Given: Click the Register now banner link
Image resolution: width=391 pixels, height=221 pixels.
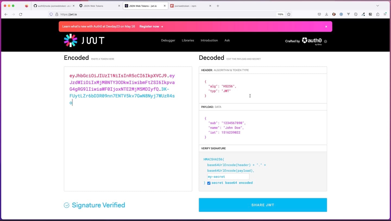Looking at the screenshot, I should point(149,26).
